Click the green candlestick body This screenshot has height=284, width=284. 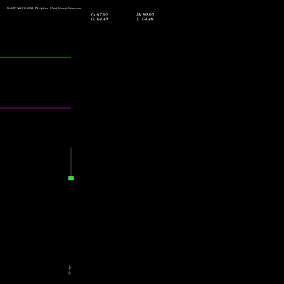click(71, 178)
